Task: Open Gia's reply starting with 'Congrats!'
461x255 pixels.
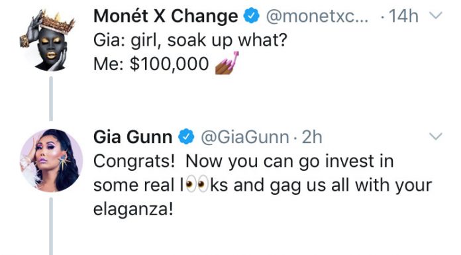Action: click(262, 185)
